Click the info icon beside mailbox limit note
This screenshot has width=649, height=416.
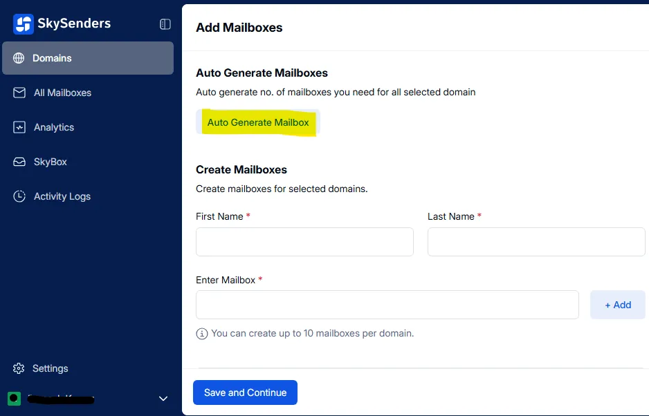[202, 334]
